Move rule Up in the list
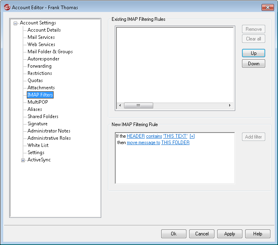The width and height of the screenshot is (278, 245). point(254,53)
